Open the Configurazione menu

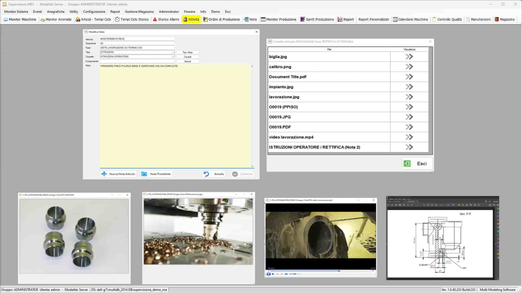click(94, 12)
